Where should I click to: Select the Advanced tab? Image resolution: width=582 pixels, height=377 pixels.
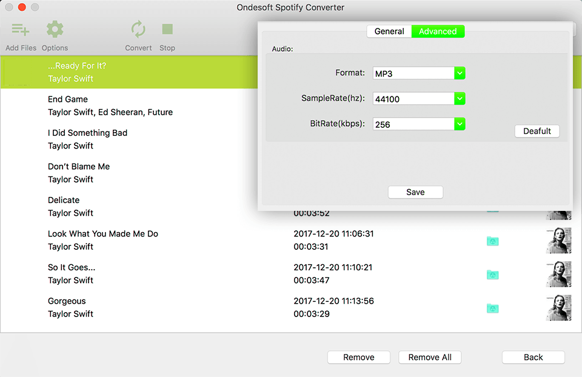point(438,31)
